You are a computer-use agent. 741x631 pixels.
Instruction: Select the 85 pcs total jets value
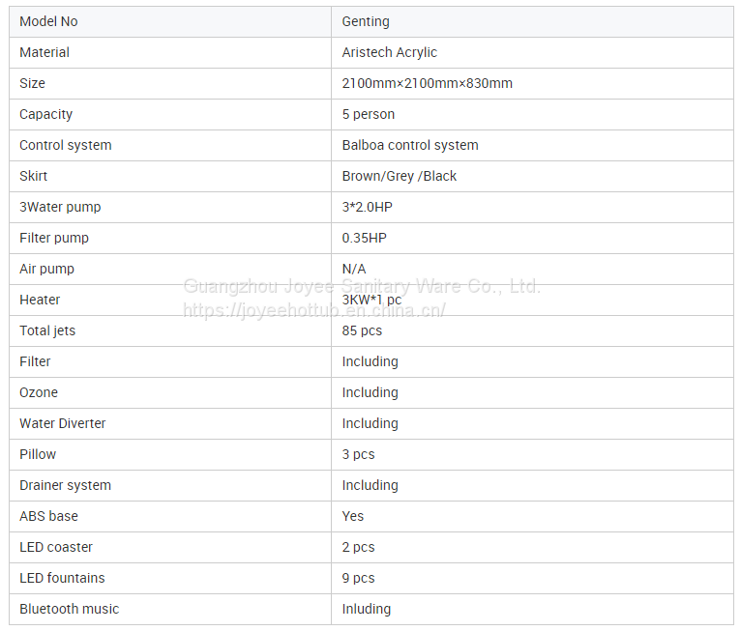click(362, 330)
